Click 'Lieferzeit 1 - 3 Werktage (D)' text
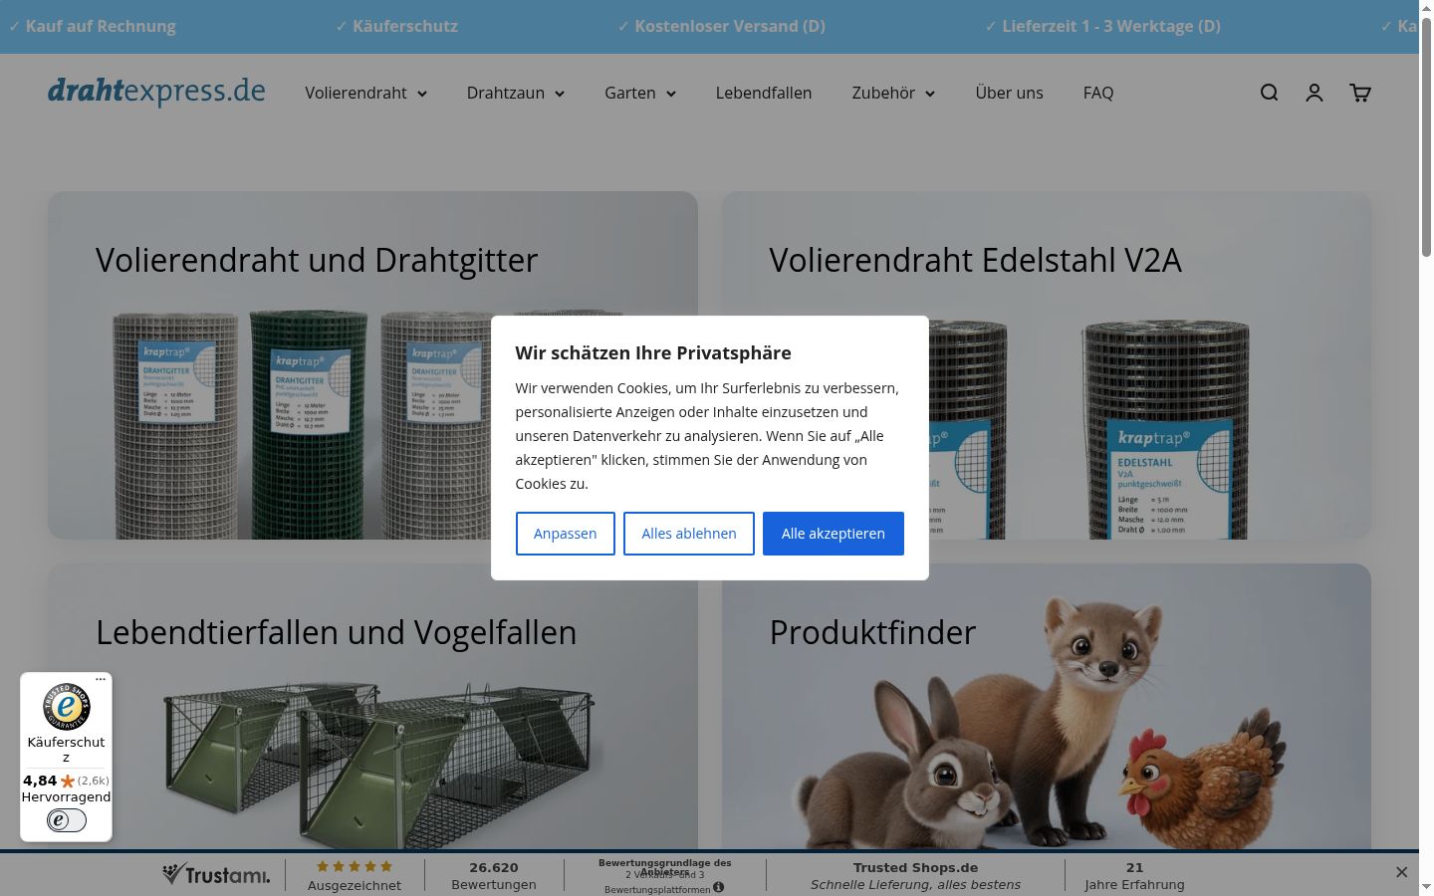 pos(1111,26)
